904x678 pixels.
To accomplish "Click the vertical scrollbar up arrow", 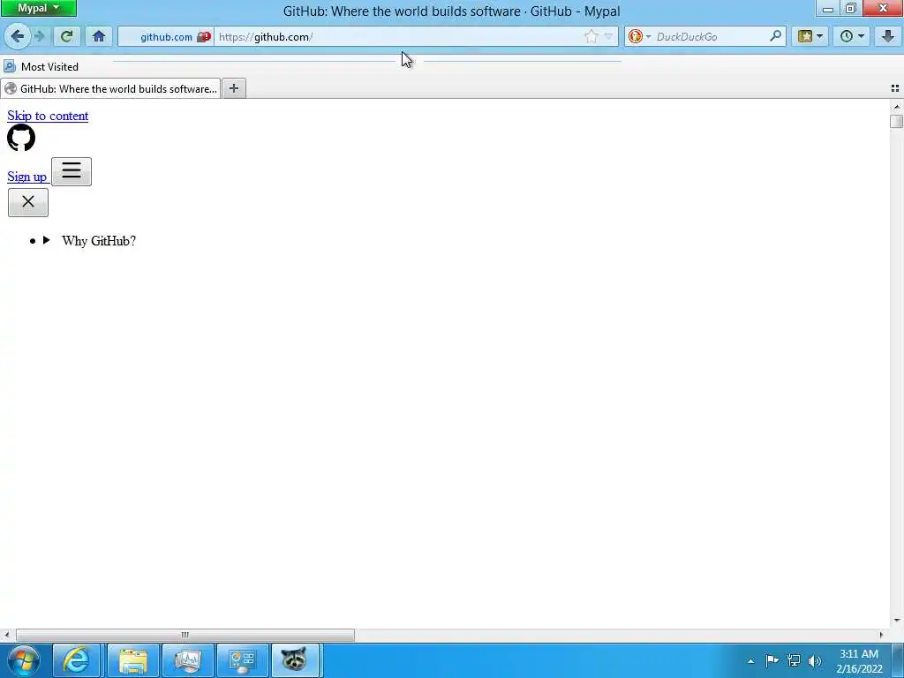I will coord(897,107).
